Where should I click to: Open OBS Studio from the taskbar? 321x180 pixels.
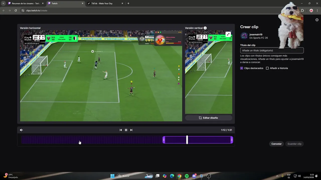pos(209,176)
